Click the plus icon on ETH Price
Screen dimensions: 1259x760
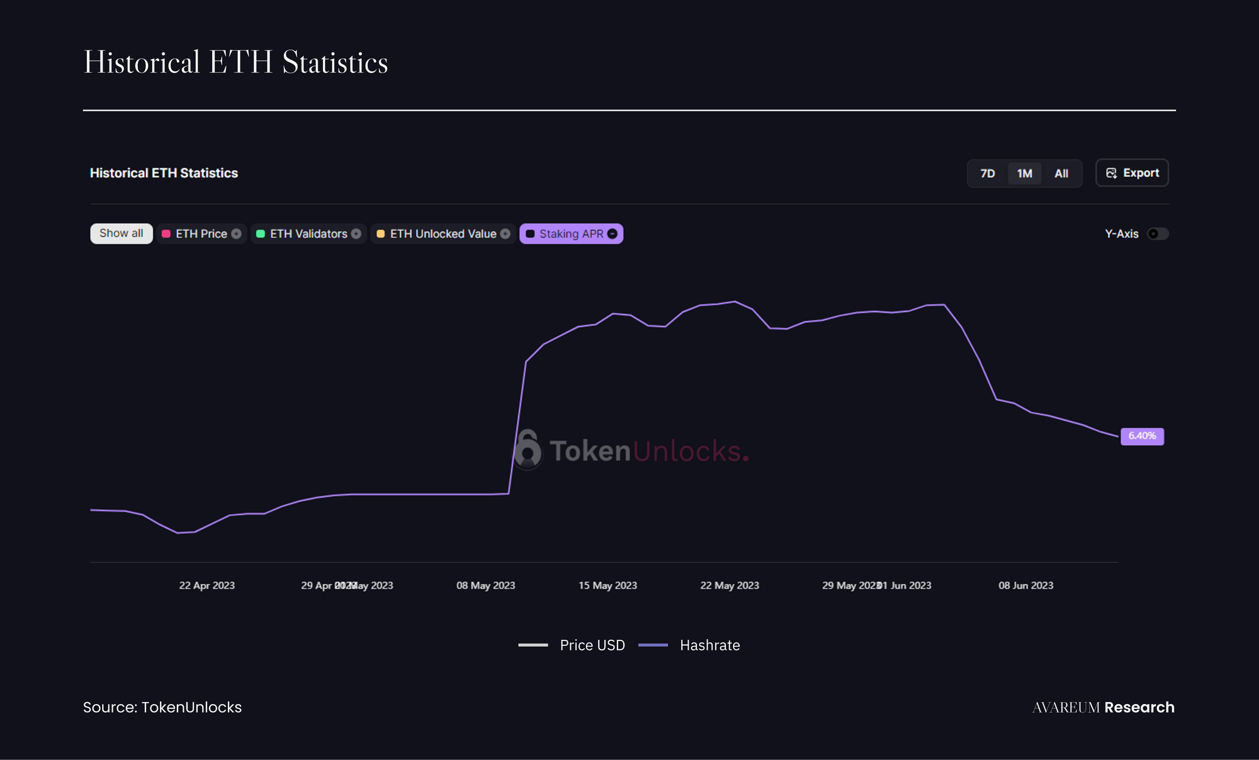click(x=236, y=234)
